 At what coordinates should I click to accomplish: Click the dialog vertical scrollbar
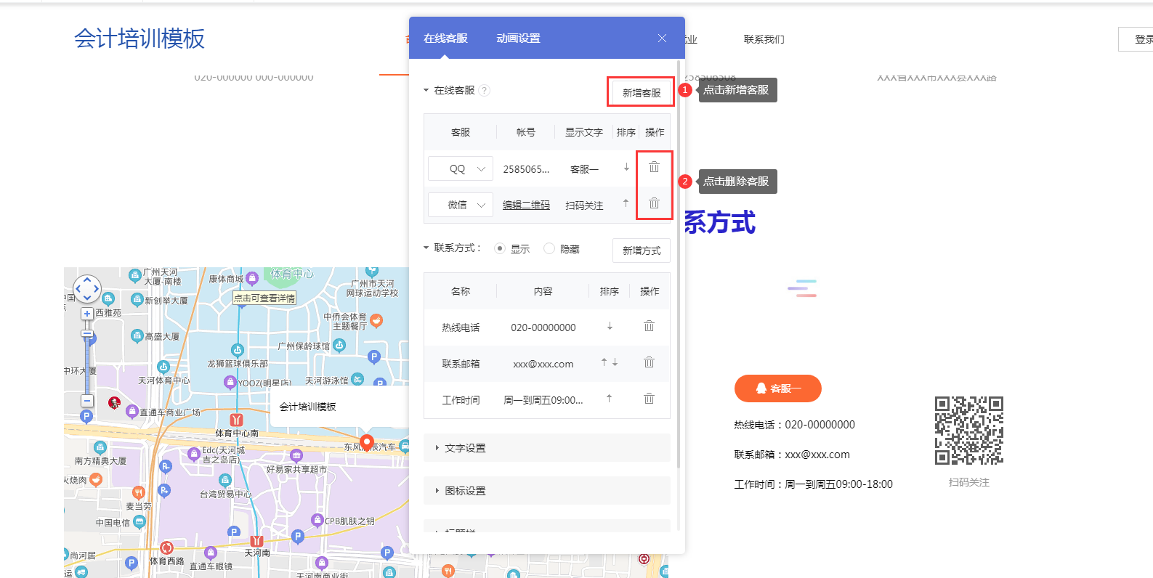[678, 264]
